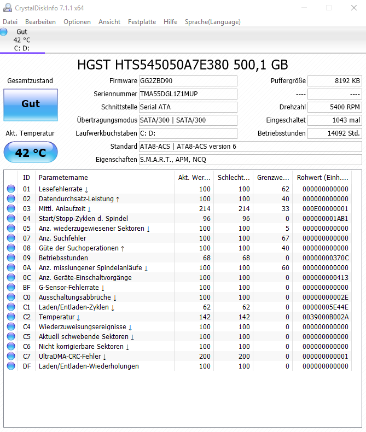Select the Temperatur parameter name
366x432 pixels.
pyautogui.click(x=59, y=317)
